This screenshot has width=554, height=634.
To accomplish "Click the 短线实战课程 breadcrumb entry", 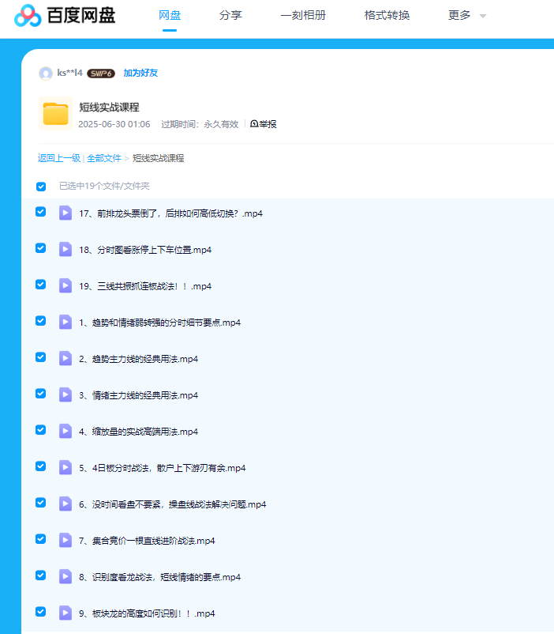I will tap(159, 158).
